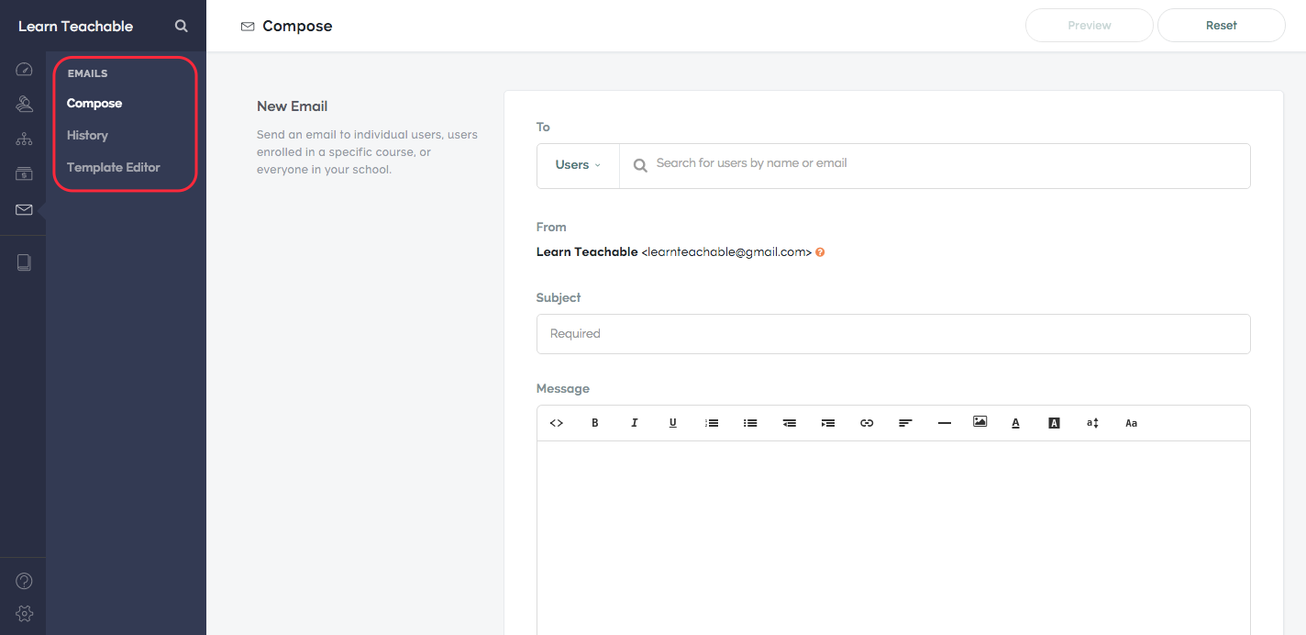Screen dimensions: 1306x635
Task: Click inside the Message body editor
Action: (x=893, y=538)
